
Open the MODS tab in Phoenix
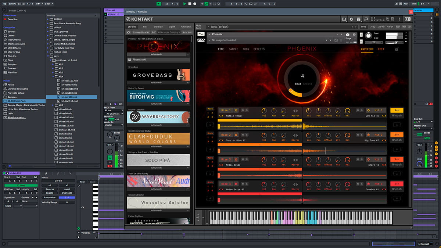246,49
